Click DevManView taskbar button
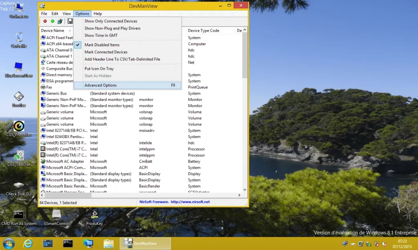This screenshot has width=418, height=250. [145, 243]
